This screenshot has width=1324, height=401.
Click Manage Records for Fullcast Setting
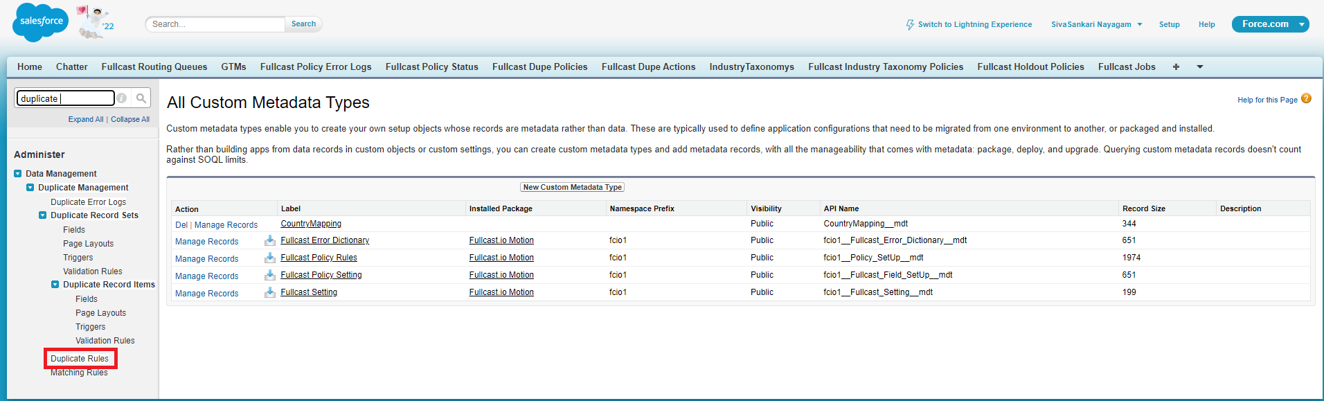click(x=207, y=294)
